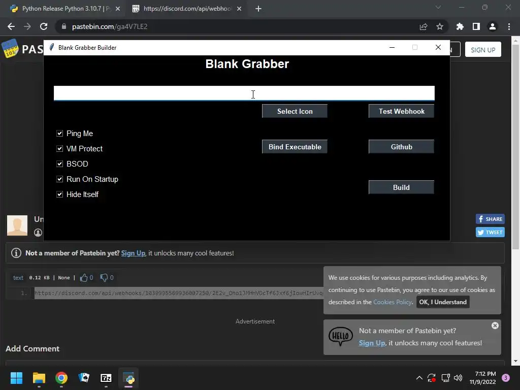Switch to Python Release browser tab
The width and height of the screenshot is (520, 390).
pyautogui.click(x=66, y=9)
